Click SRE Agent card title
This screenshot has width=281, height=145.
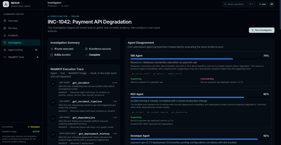tap(137, 56)
